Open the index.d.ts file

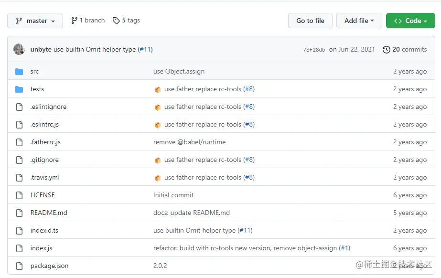point(44,231)
